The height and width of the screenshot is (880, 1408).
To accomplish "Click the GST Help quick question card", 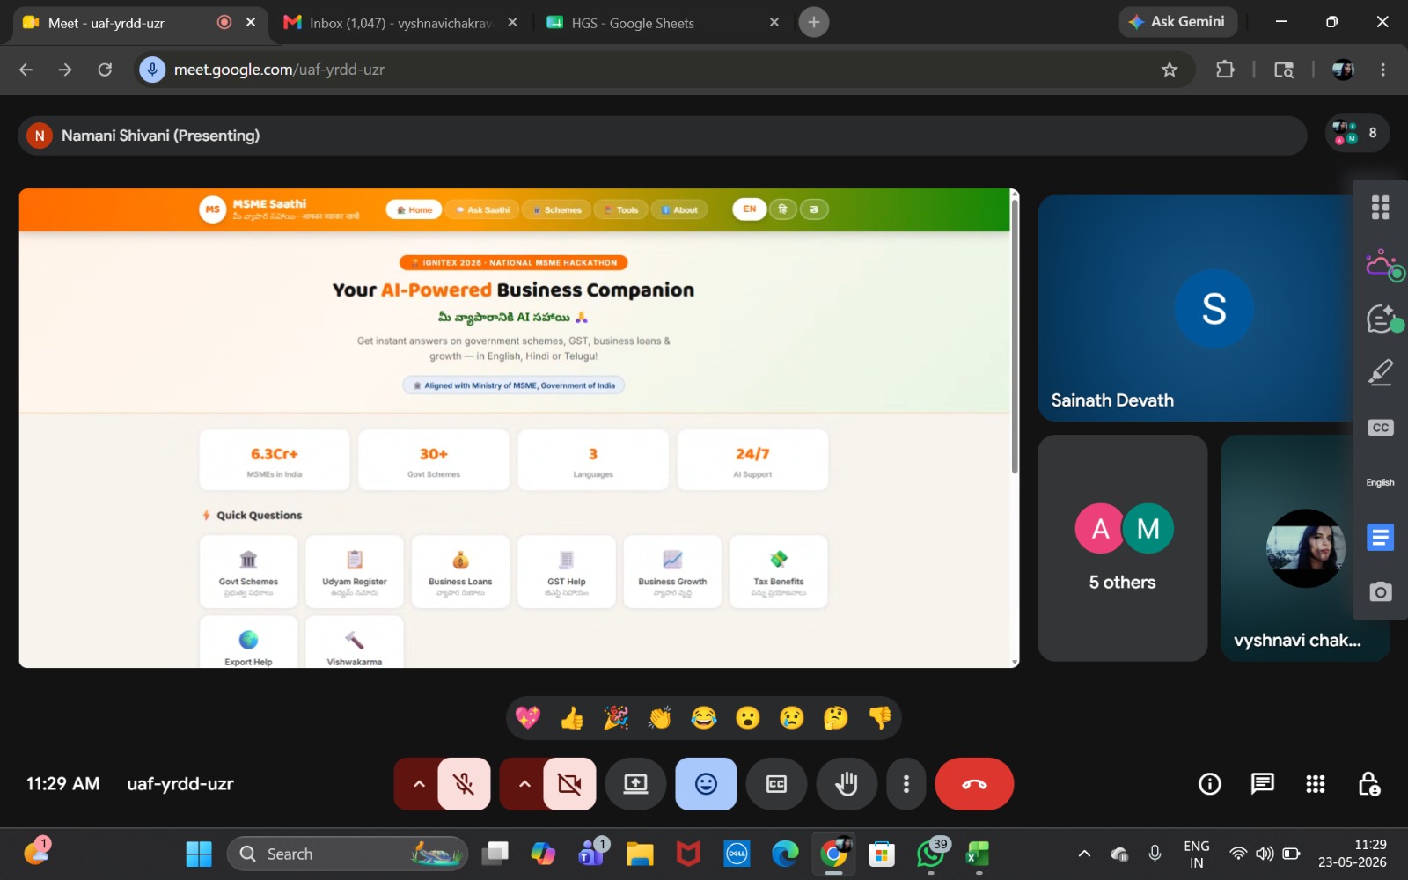I will tap(567, 572).
